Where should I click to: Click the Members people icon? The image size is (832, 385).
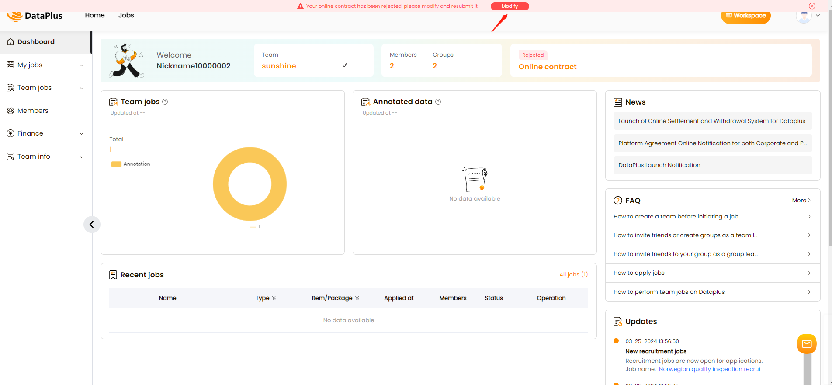coord(10,111)
